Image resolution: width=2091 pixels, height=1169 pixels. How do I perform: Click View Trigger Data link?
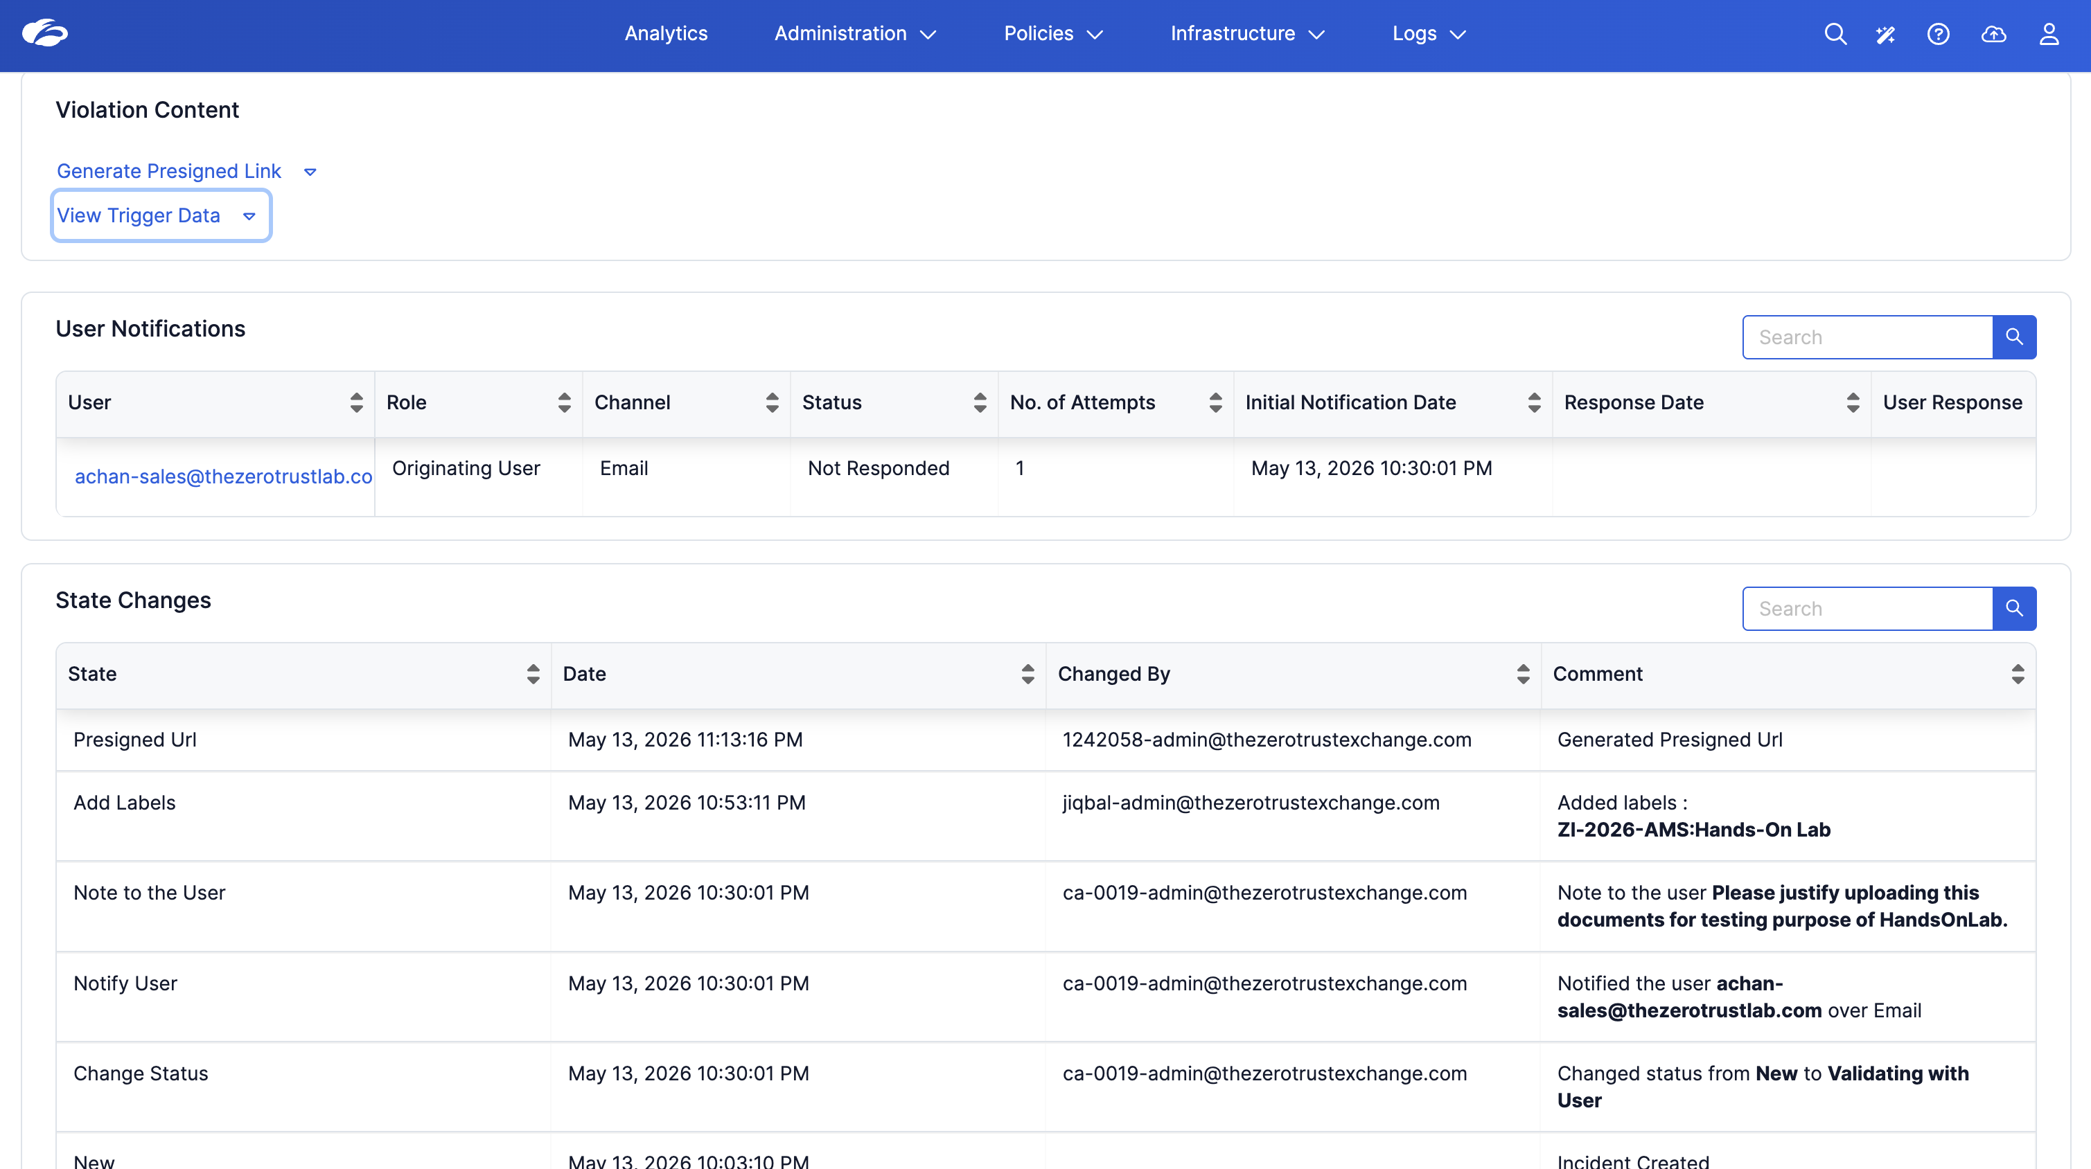(x=139, y=215)
